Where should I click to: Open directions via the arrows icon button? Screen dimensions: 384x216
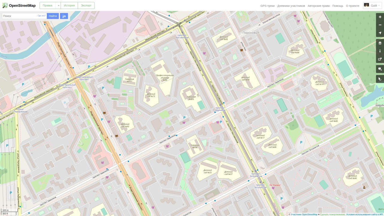pyautogui.click(x=64, y=16)
